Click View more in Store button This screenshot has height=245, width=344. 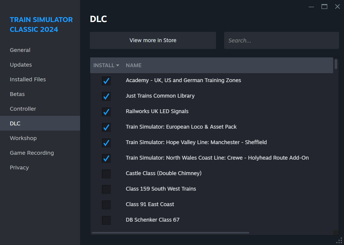(x=153, y=40)
